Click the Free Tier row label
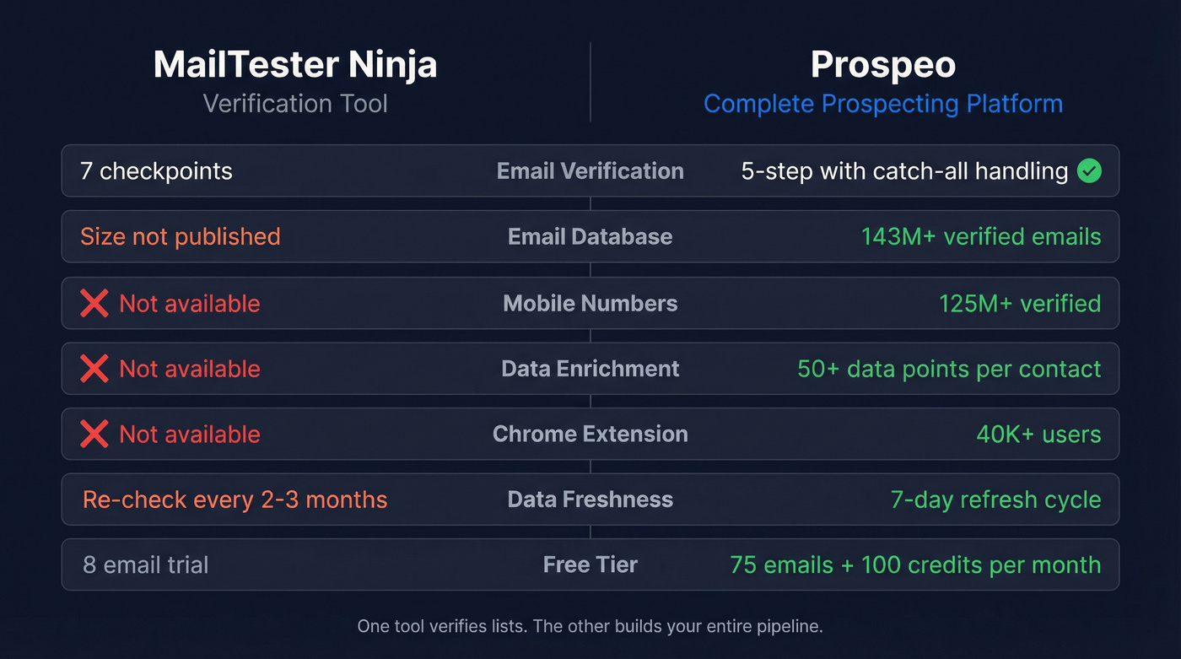This screenshot has height=659, width=1181. [590, 564]
